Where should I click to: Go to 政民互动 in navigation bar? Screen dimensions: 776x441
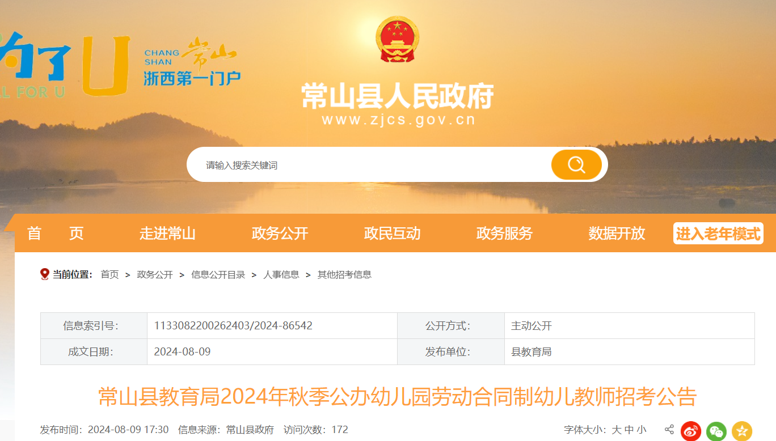click(x=392, y=234)
